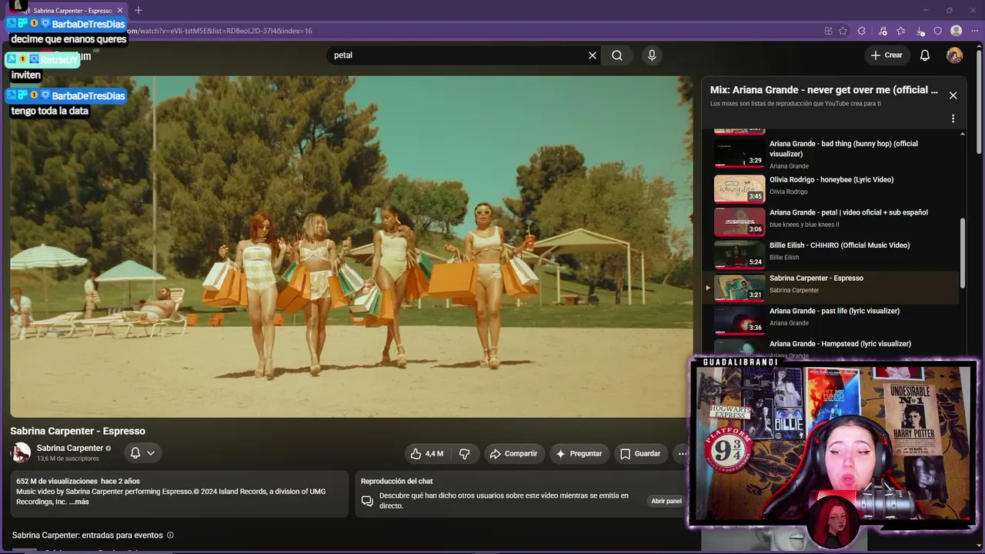This screenshot has height=554, width=985.
Task: Open Sabrina Carpenter channel avatar
Action: coord(22,452)
